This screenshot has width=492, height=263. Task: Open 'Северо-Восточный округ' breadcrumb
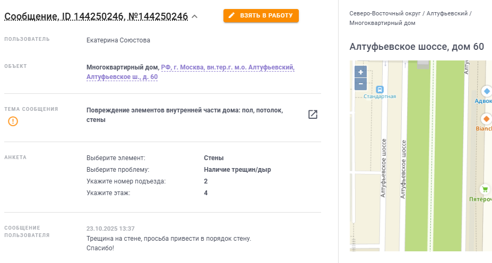point(386,13)
